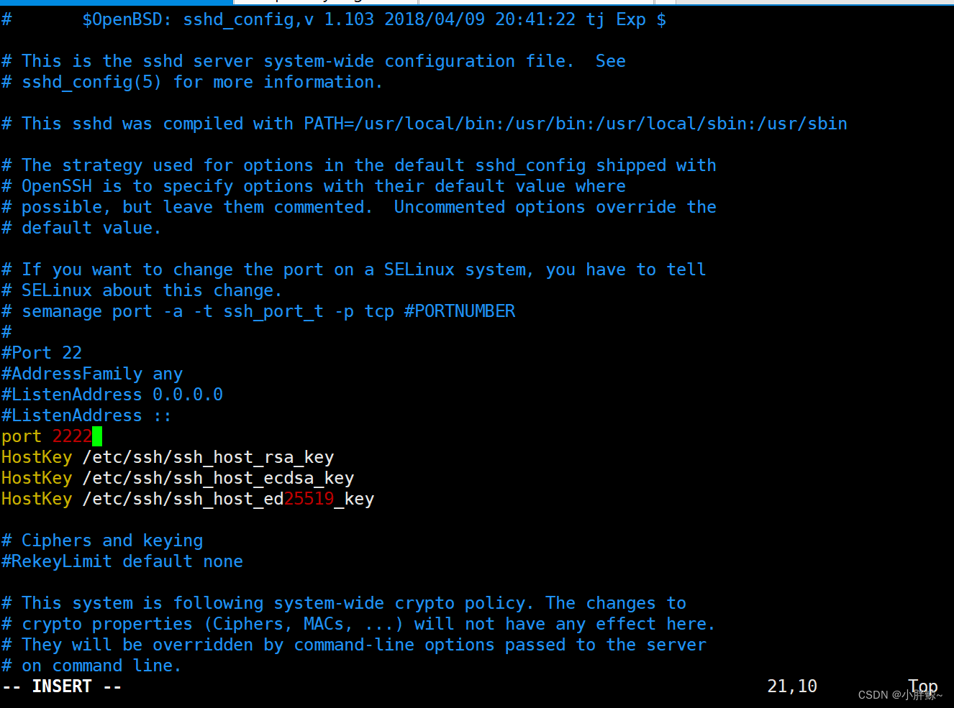Click the #PORTNUMBER text in the comment
Viewport: 954px width, 708px height.
coord(460,311)
